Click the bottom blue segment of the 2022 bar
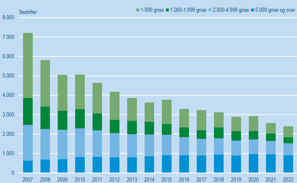This screenshot has width=297, height=183. click(x=288, y=164)
